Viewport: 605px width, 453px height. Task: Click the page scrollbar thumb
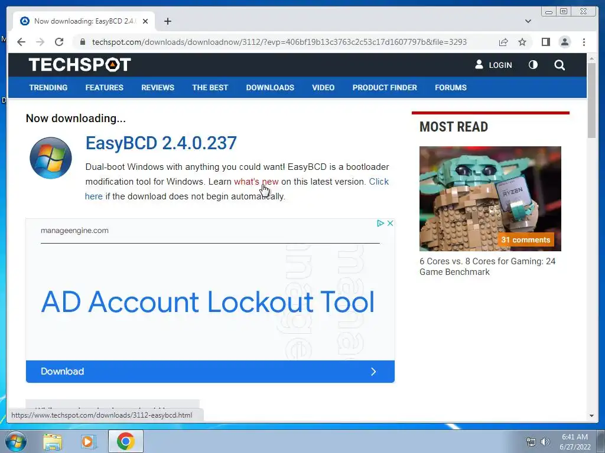pos(591,100)
